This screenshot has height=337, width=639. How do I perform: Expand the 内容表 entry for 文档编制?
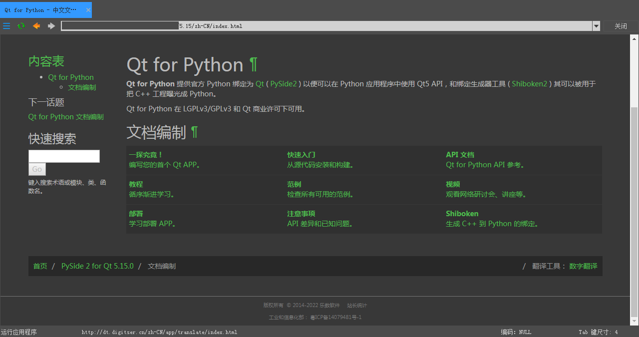82,87
